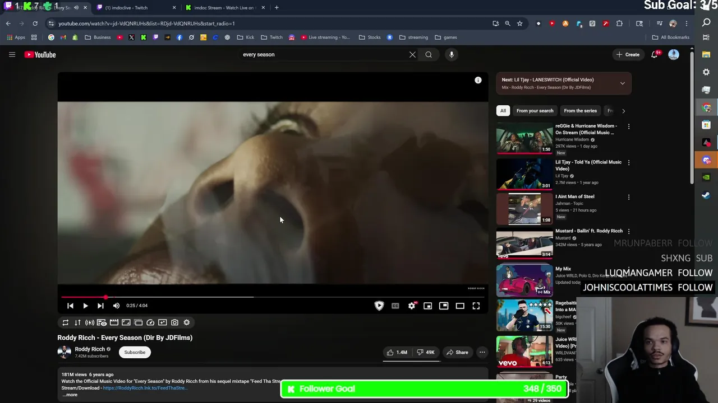Screen dimensions: 718x403
Task: Open more actions beside the Share button
Action: 482,353
